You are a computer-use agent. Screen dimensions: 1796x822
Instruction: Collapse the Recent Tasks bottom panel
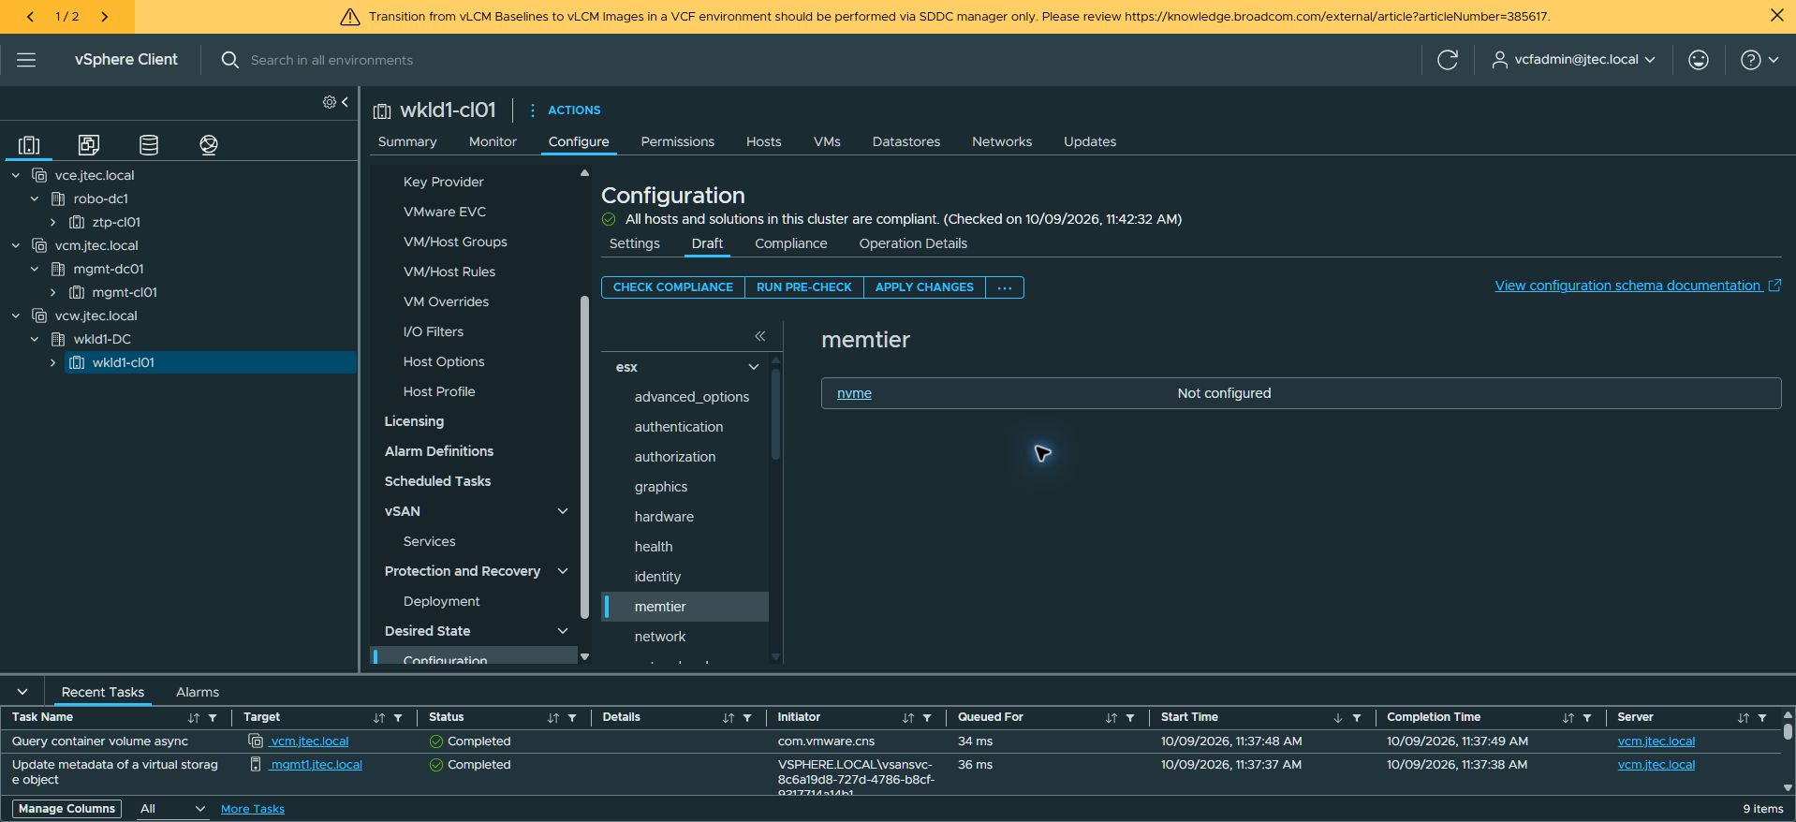(22, 692)
